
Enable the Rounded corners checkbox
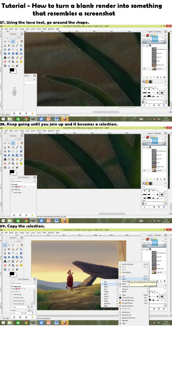tap(12, 297)
